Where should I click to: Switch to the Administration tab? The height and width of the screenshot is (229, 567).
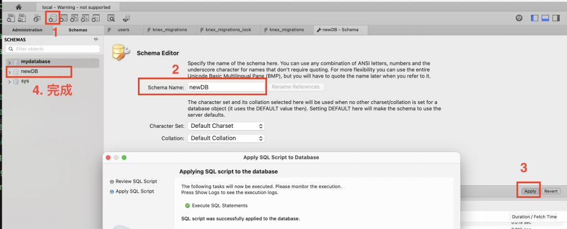click(27, 30)
